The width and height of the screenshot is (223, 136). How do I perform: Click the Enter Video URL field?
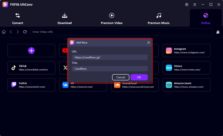point(121,32)
